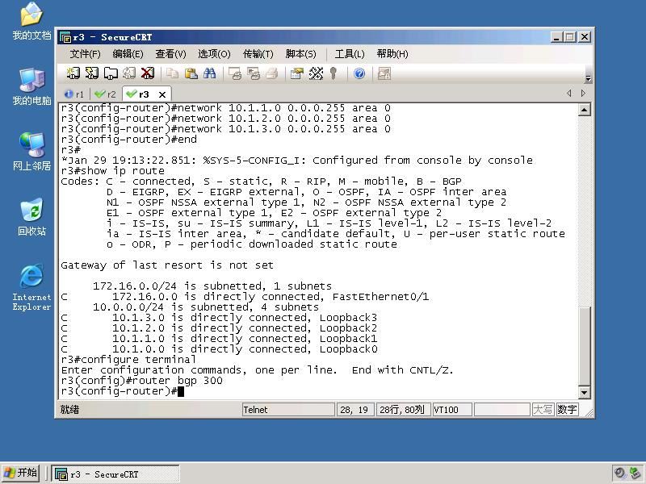Click 'Gateway of last resort is not set' line
The width and height of the screenshot is (646, 484).
pos(167,265)
